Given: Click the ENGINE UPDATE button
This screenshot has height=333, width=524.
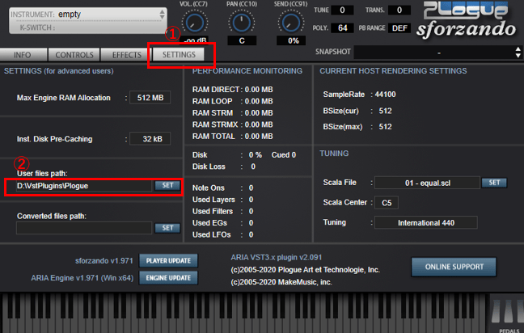Looking at the screenshot, I should point(168,278).
